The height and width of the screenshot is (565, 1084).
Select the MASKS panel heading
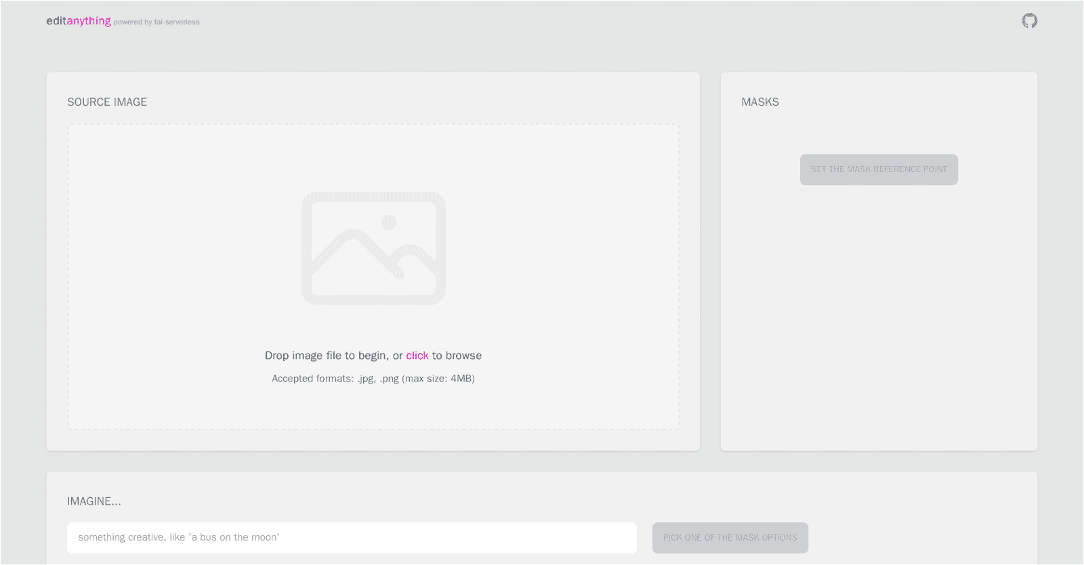click(x=759, y=102)
